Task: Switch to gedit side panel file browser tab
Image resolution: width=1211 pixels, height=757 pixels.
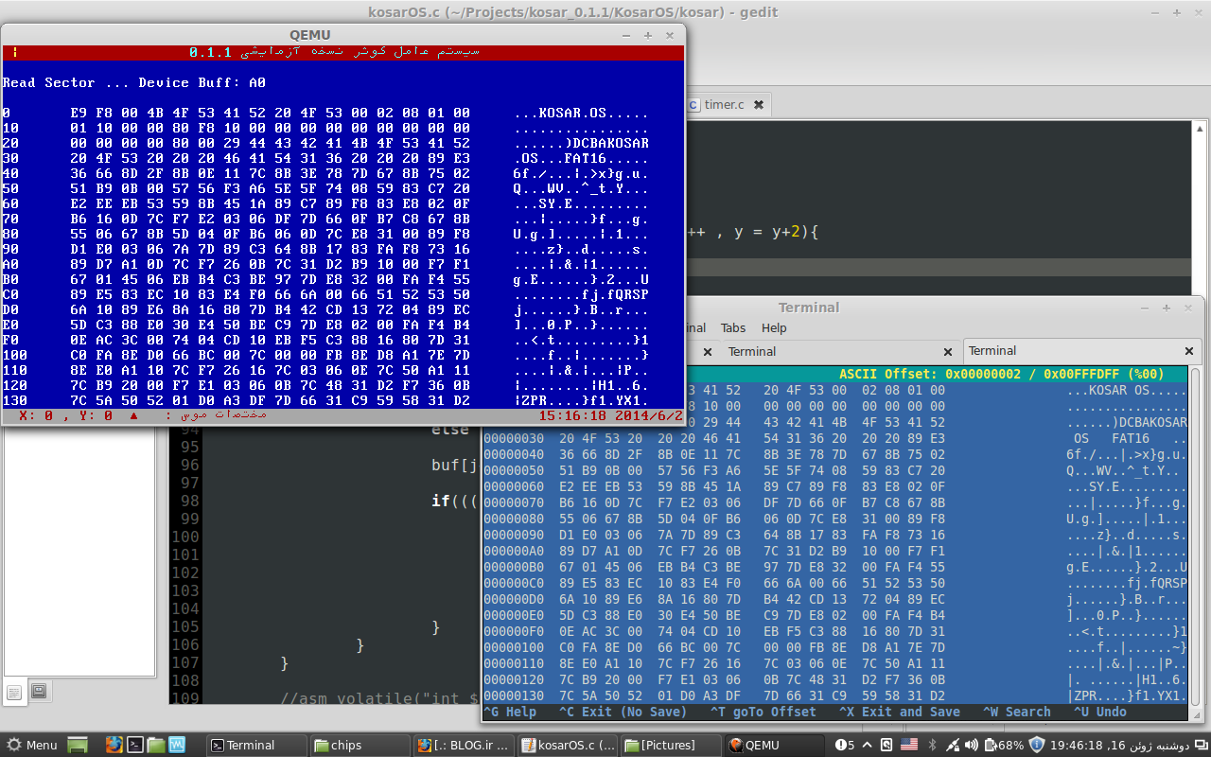Action: pos(38,691)
